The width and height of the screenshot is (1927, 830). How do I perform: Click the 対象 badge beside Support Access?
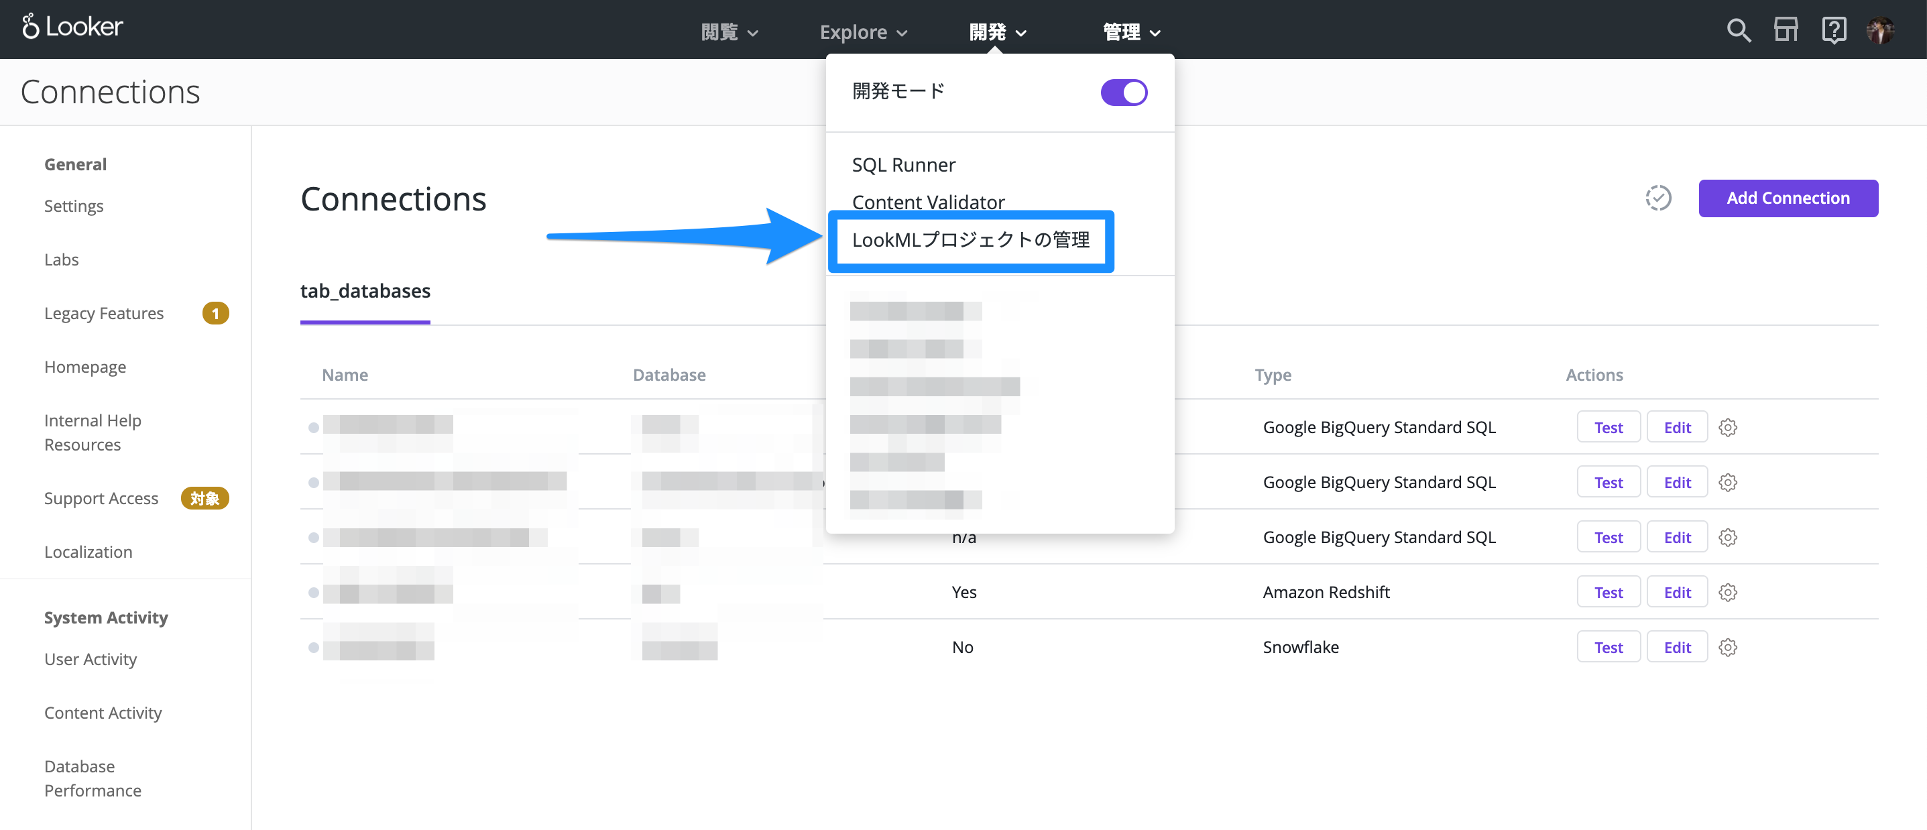pos(205,499)
